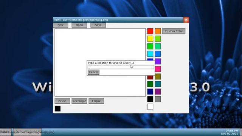
Task: Pick the violet color swatch
Action: click(158, 61)
